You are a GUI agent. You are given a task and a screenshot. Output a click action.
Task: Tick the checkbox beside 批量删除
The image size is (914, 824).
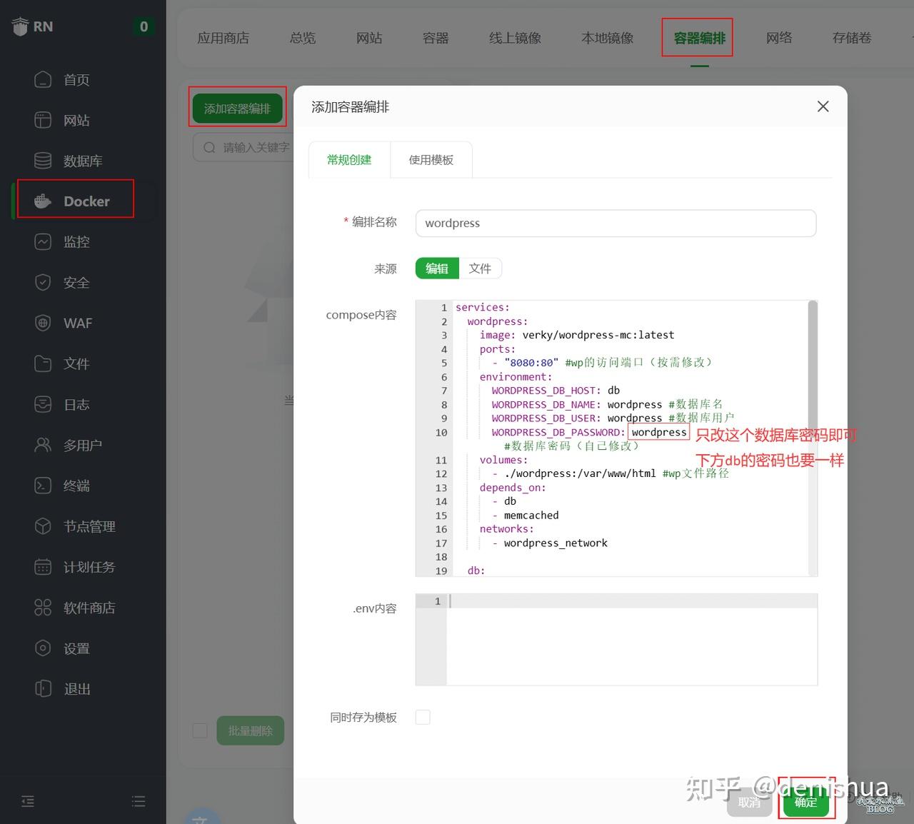(199, 730)
